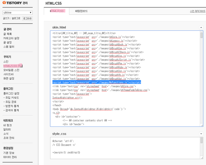Click the shLegacy.js script line
The image size is (206, 165).
[x=95, y=41]
